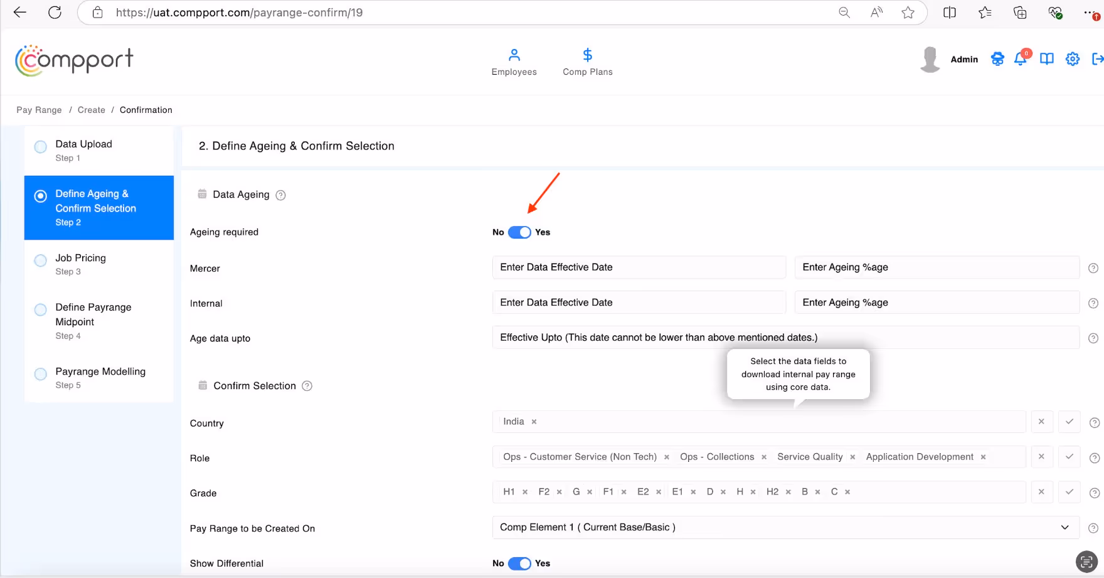Select Define Payrange Midpoint step 4

(x=99, y=321)
